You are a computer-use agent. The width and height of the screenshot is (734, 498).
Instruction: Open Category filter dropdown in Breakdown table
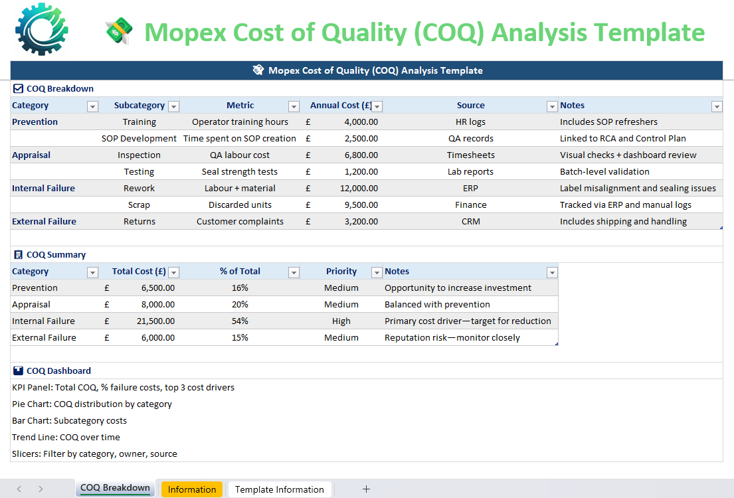(x=92, y=106)
